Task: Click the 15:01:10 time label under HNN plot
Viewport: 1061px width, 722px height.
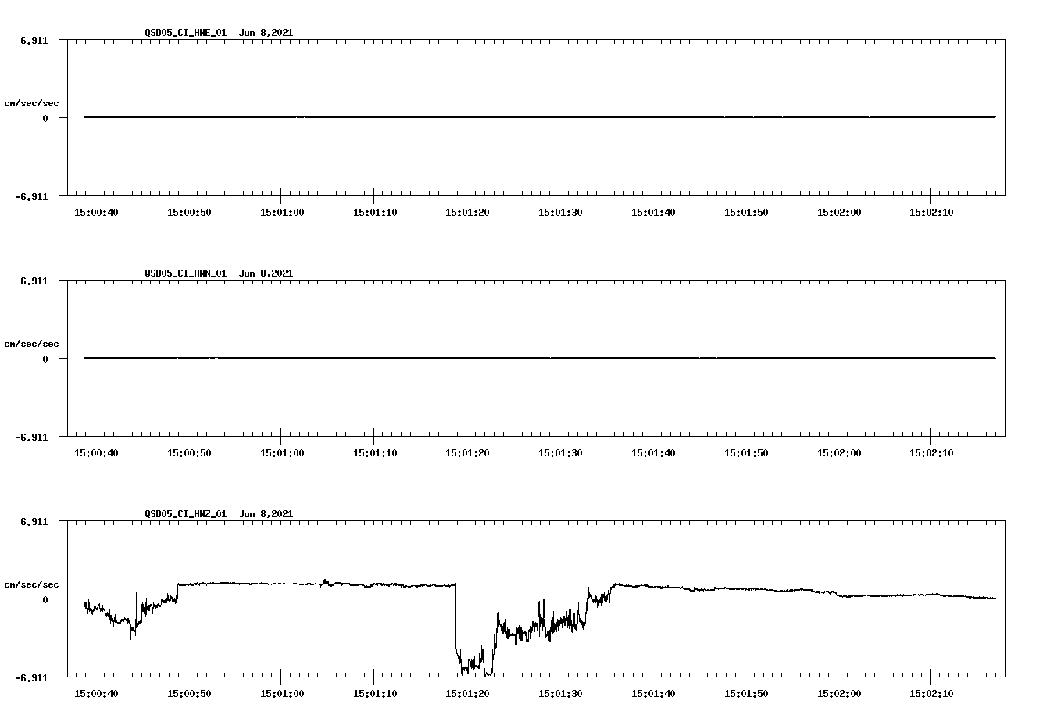Action: [x=375, y=453]
